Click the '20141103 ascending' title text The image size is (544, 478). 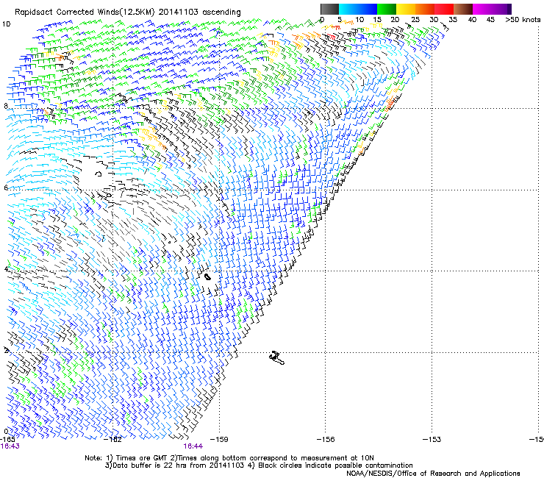[199, 13]
